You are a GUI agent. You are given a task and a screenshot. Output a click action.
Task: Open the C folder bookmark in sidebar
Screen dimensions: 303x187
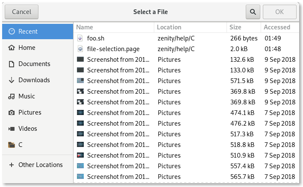coord(20,145)
